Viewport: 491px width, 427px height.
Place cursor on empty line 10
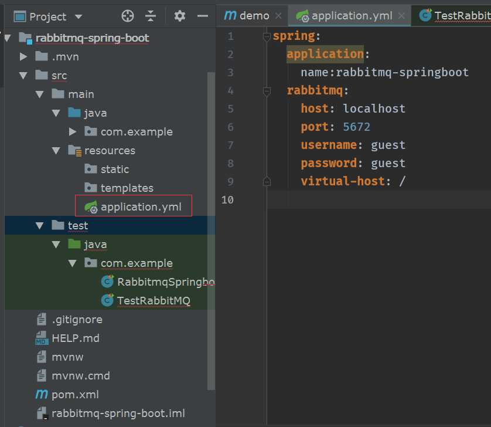coord(379,199)
